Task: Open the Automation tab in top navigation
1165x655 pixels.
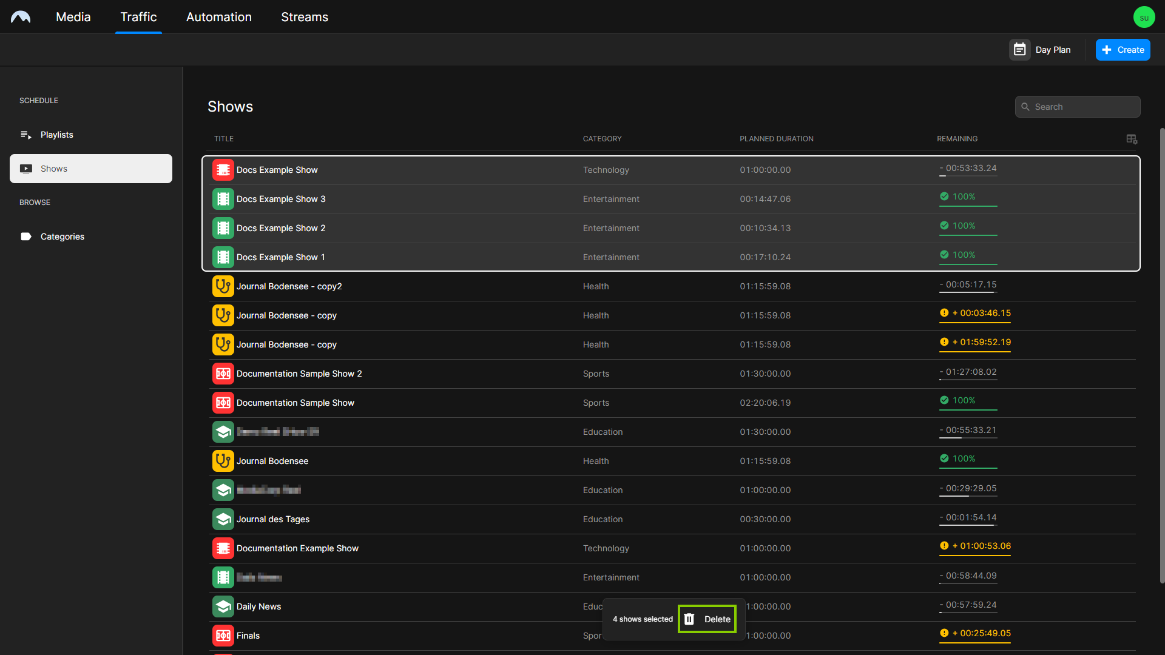Action: click(x=218, y=16)
